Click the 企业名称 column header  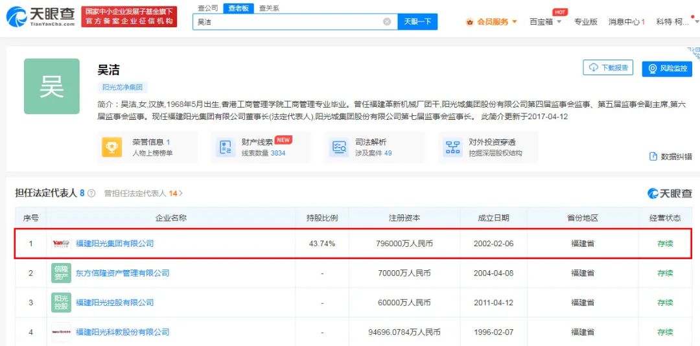pos(170,218)
